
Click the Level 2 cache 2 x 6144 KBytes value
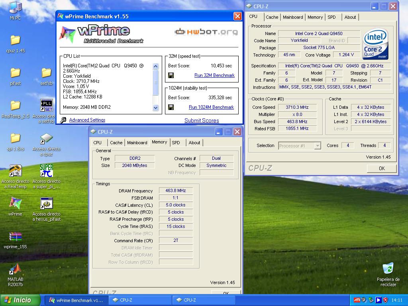point(371,122)
